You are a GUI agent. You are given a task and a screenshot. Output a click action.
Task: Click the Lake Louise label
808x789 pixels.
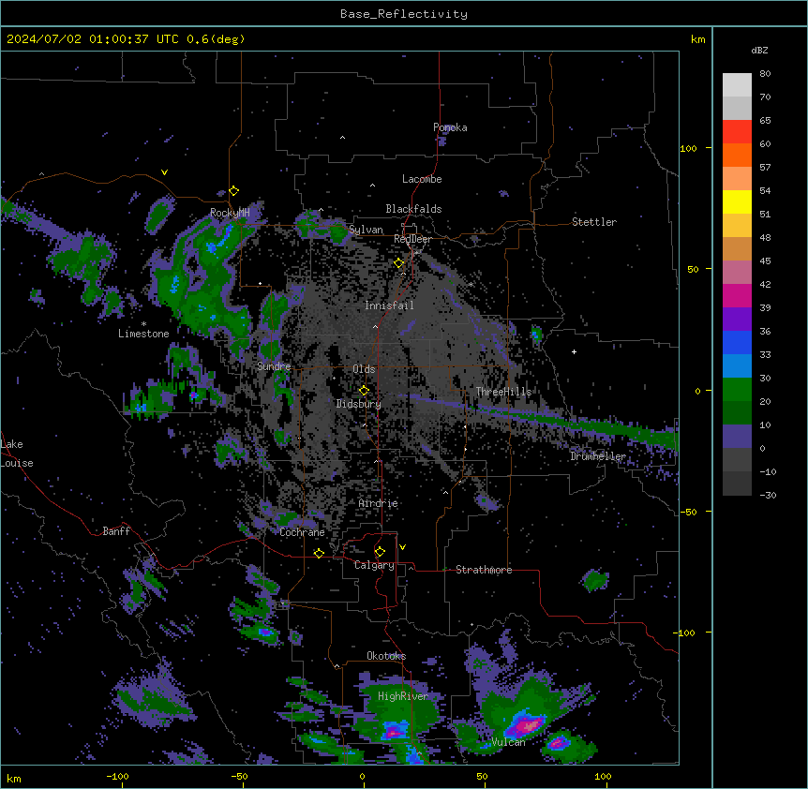point(17,454)
